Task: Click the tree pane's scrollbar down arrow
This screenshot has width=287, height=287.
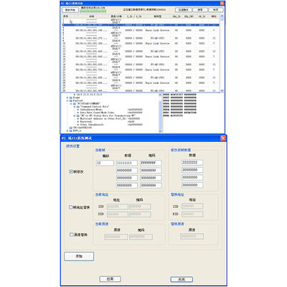Action: [160, 131]
